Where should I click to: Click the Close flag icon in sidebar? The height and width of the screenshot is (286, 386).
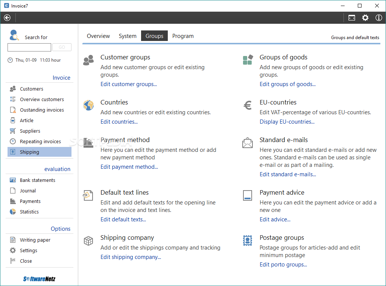[13, 261]
